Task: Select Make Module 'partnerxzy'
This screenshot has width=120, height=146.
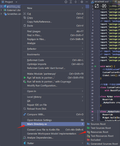Action: click(x=53, y=74)
